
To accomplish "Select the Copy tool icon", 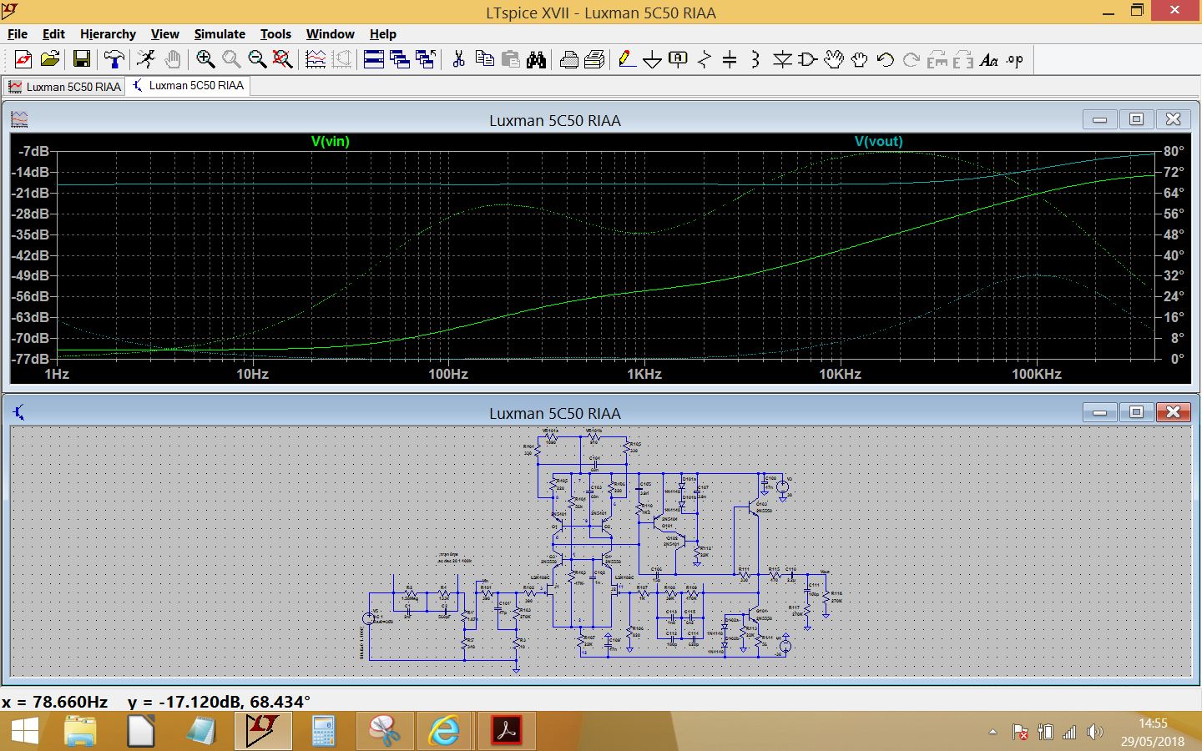I will [x=484, y=59].
